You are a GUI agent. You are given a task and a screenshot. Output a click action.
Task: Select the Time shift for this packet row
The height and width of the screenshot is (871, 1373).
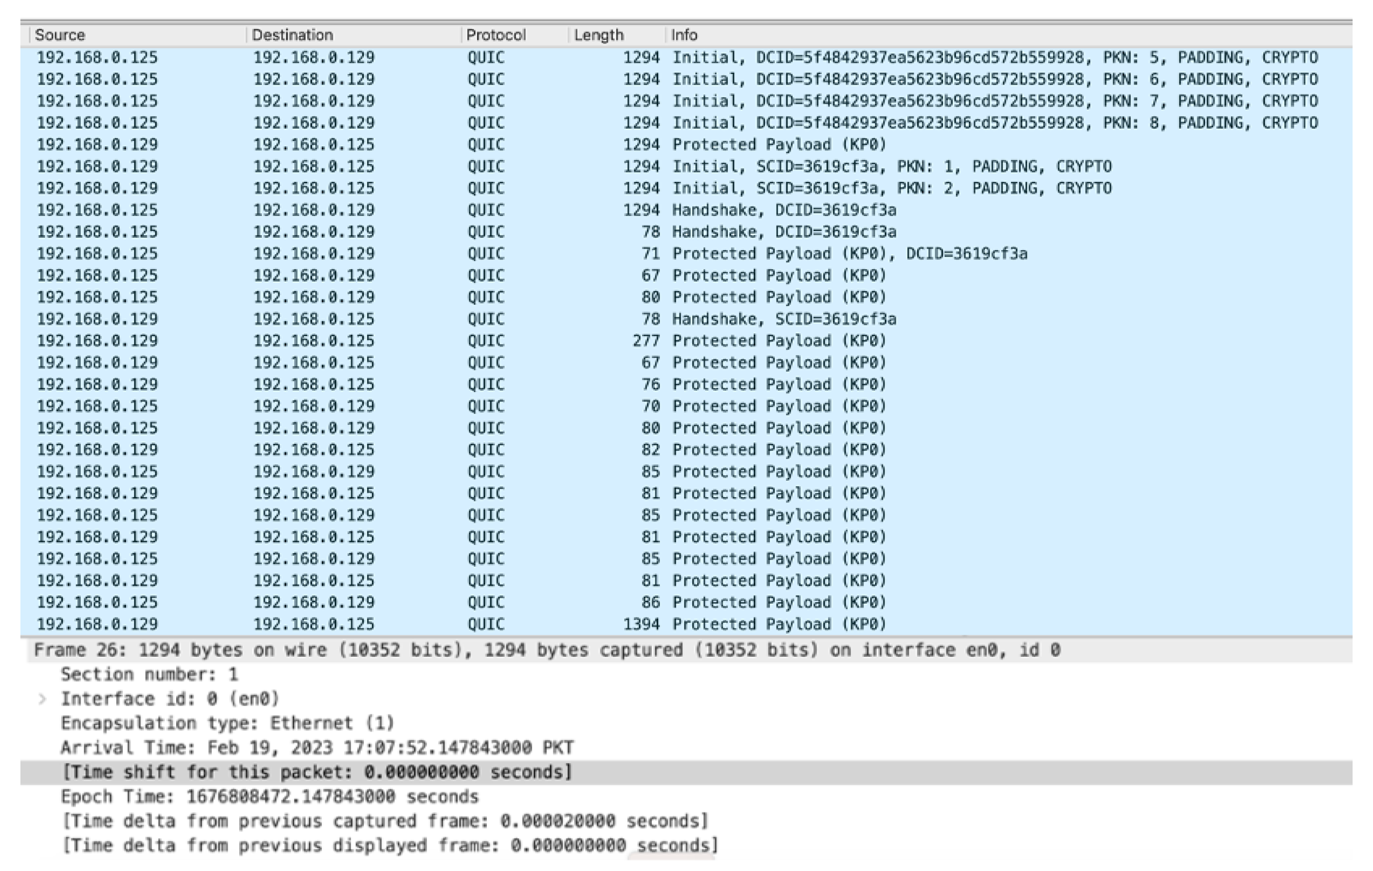[317, 773]
